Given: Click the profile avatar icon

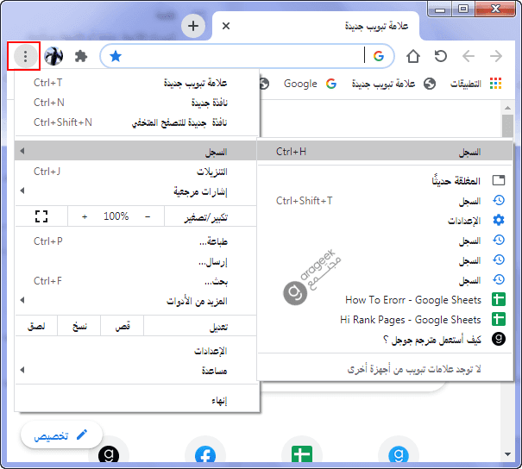Looking at the screenshot, I should click(x=53, y=57).
